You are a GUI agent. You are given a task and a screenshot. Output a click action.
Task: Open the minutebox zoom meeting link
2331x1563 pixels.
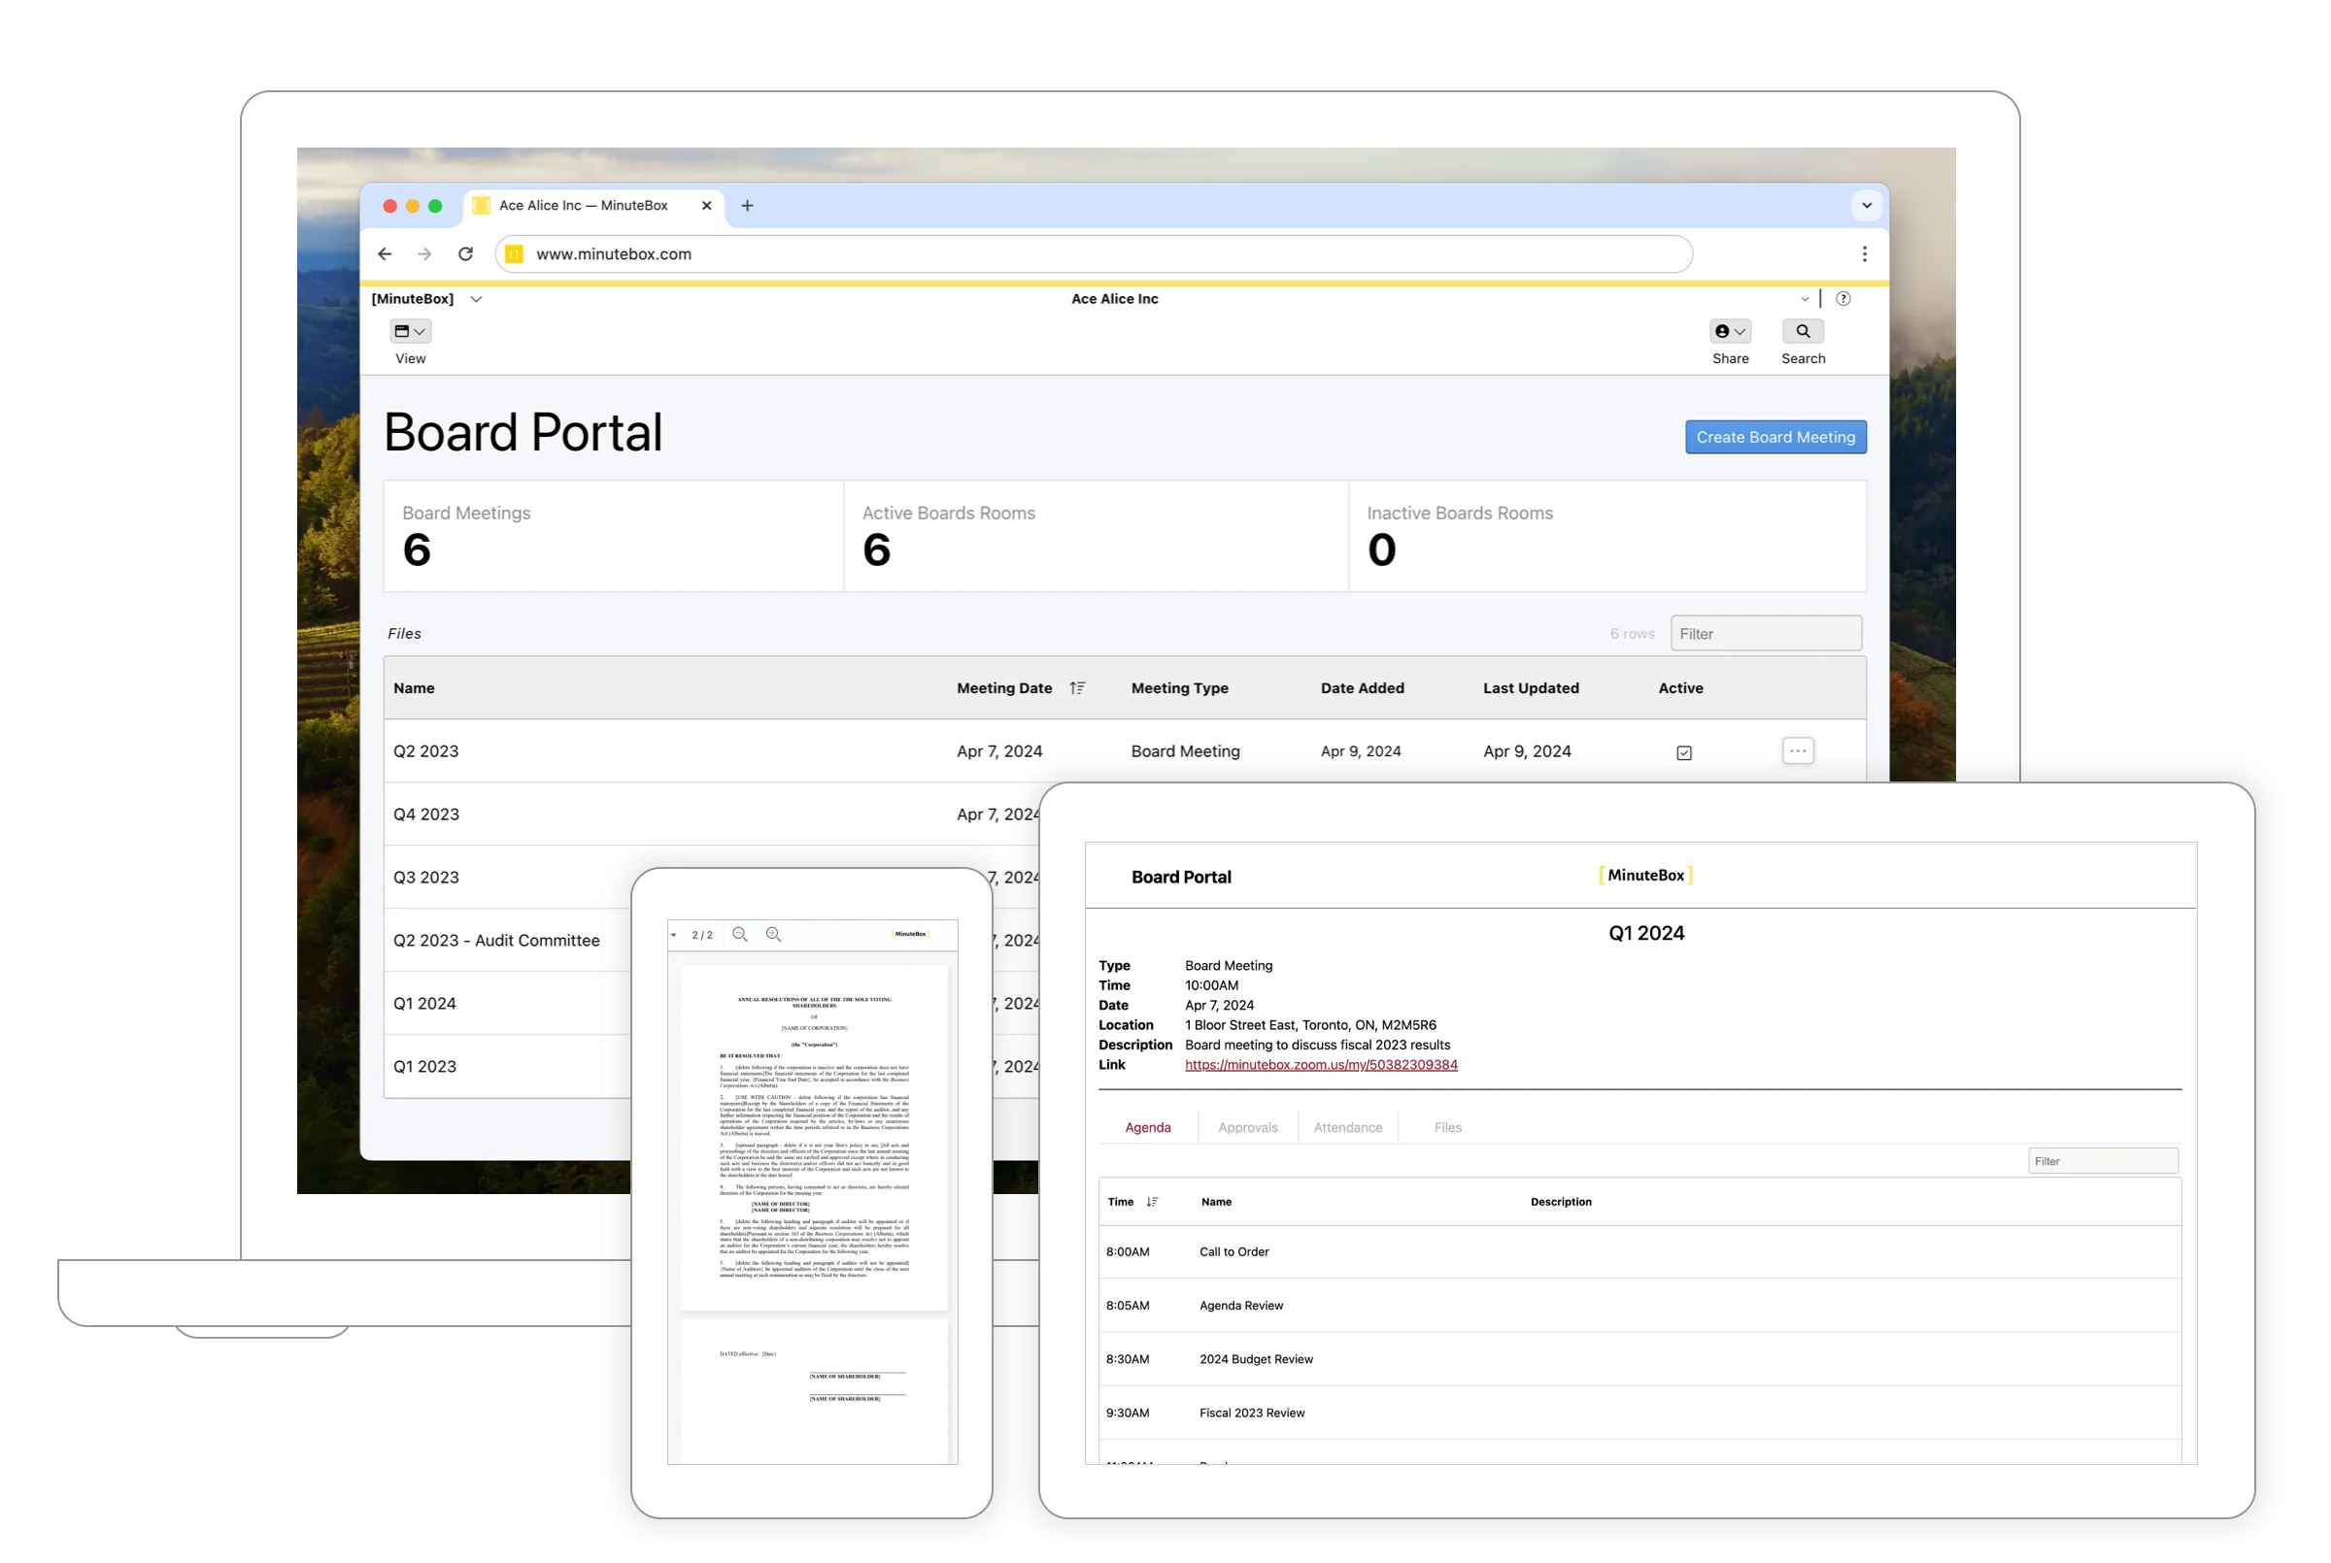coord(1320,1065)
